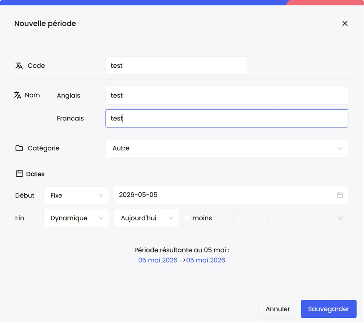Open the Aujourd'hui reference dropdown
The height and width of the screenshot is (323, 364).
coord(146,218)
